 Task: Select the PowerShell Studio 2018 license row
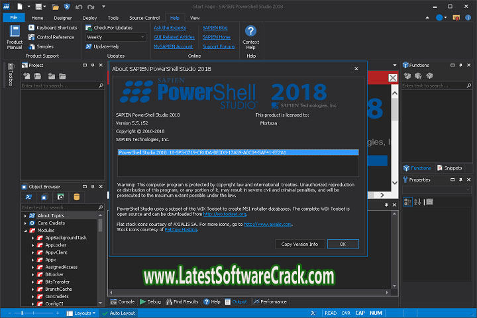click(238, 152)
